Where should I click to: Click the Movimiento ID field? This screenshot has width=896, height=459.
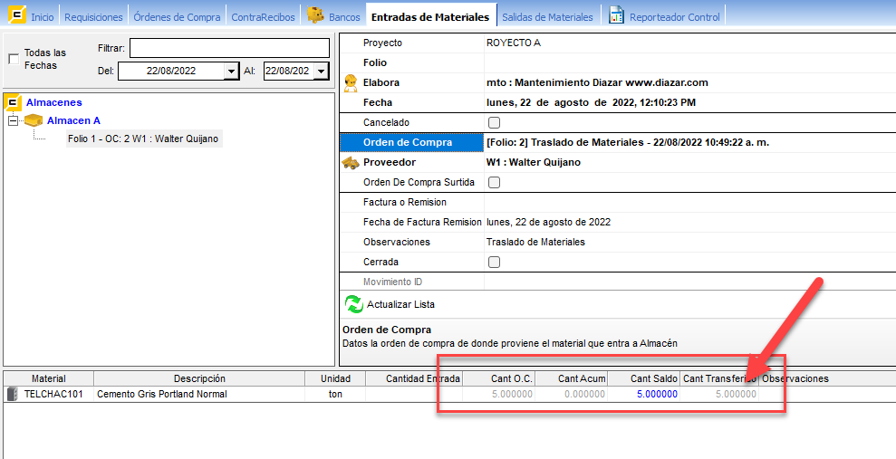[x=689, y=282]
